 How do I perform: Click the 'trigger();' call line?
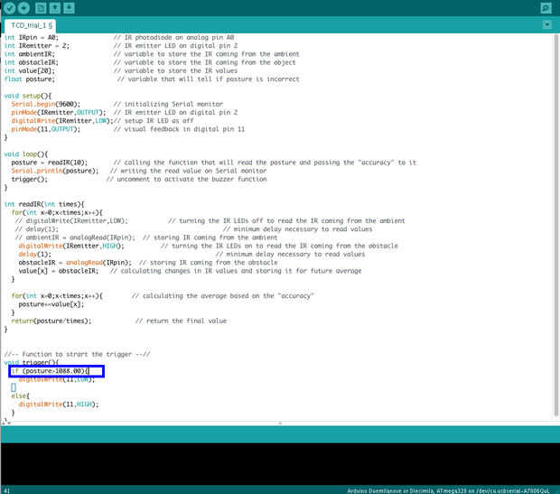point(29,179)
